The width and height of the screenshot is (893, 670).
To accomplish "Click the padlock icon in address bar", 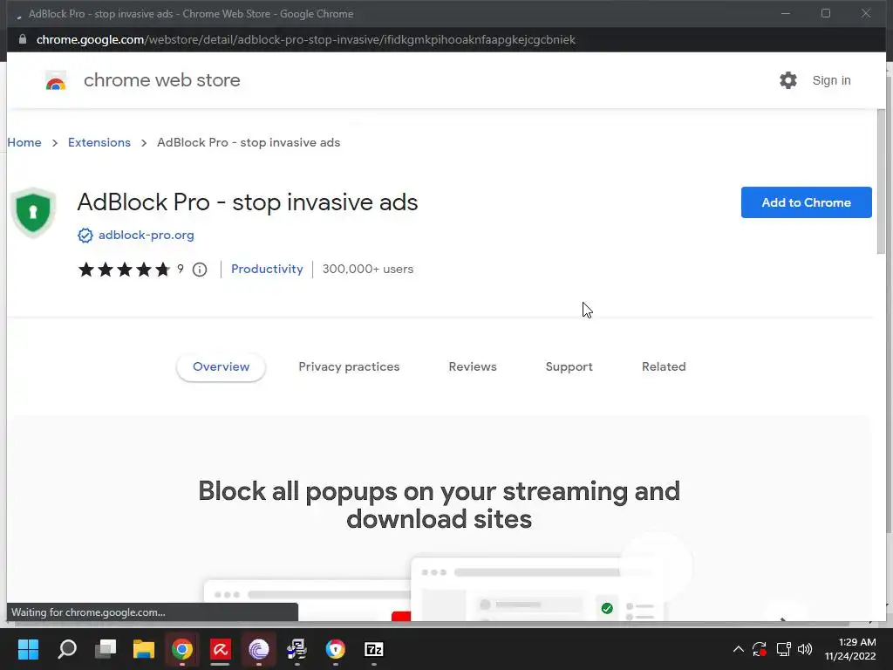I will click(23, 39).
